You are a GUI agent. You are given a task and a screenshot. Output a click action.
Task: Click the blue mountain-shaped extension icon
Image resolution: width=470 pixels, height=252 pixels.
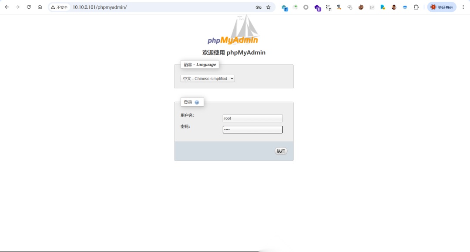click(x=405, y=7)
